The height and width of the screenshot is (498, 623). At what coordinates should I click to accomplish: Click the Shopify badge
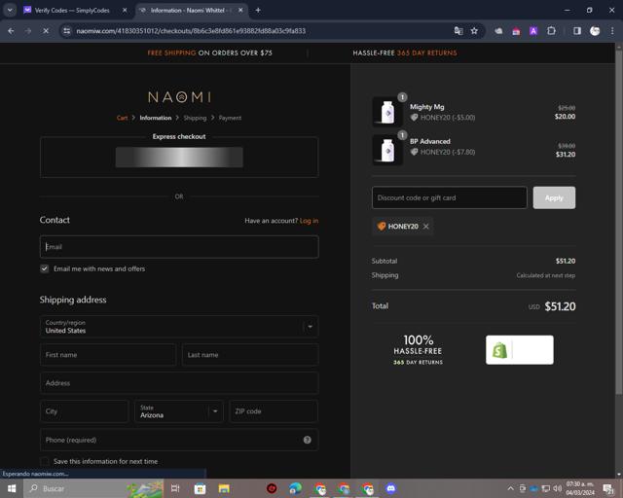(x=519, y=350)
